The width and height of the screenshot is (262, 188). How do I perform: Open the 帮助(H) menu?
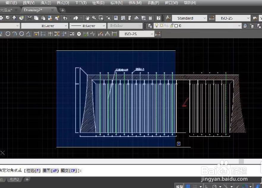pyautogui.click(x=190, y=3)
